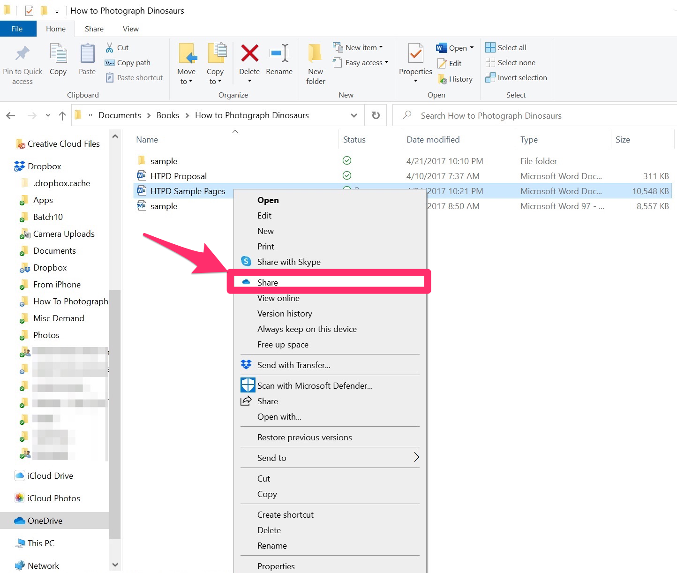Select iCloud Drive in the navigation pane

click(x=50, y=475)
